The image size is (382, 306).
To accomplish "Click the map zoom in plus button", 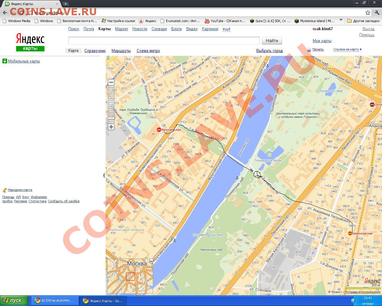I will (111, 127).
